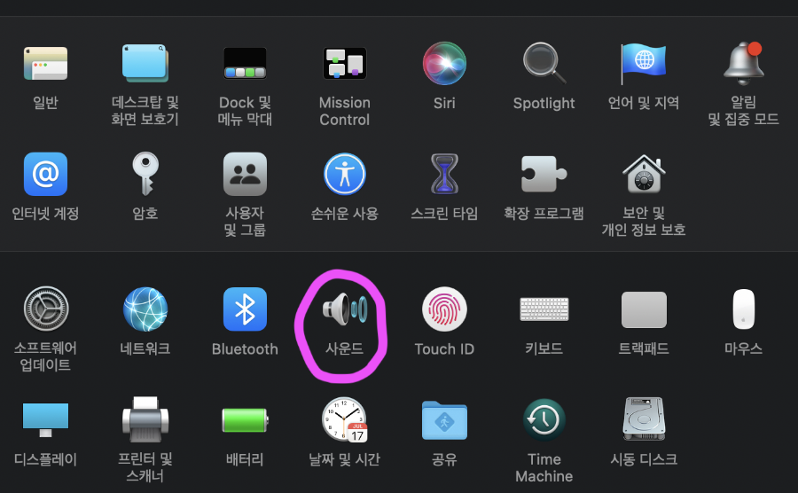798x493 pixels.
Task: Open 데스크탑 및 화면 보호기 settings
Action: (145, 64)
